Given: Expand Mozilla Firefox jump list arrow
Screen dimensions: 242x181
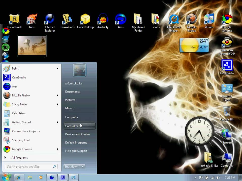Looking at the screenshot, I should point(57,96).
